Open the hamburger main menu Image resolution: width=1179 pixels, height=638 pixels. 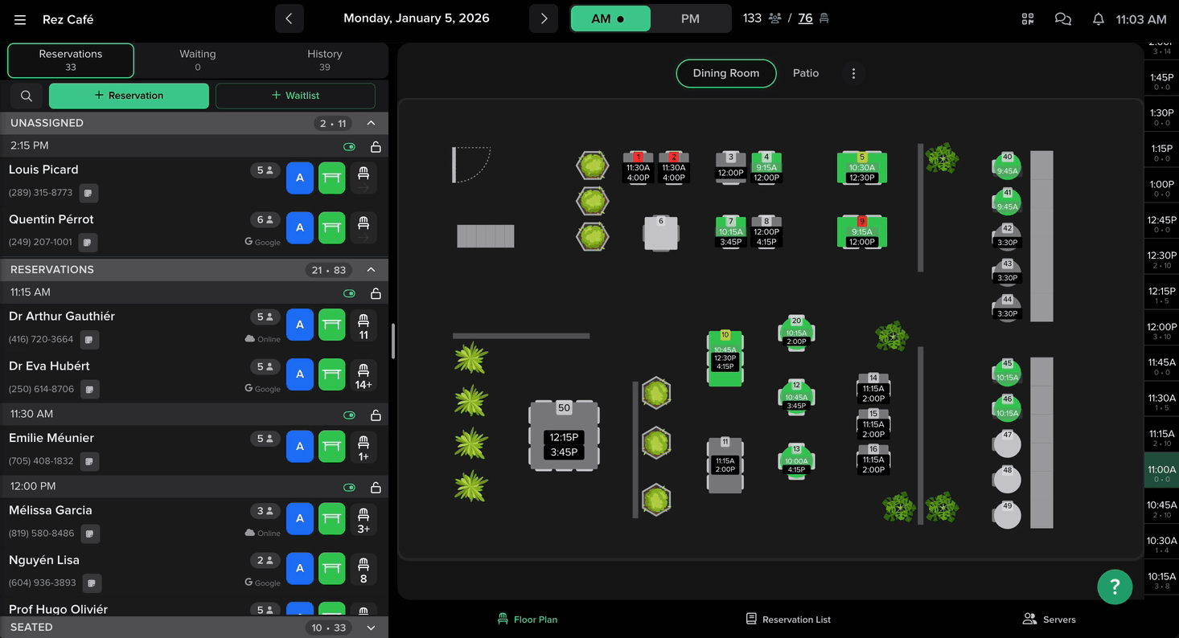(x=20, y=19)
